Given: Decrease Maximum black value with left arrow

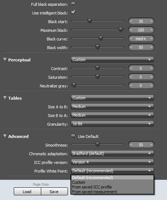Looking at the screenshot, I should click(131, 30).
